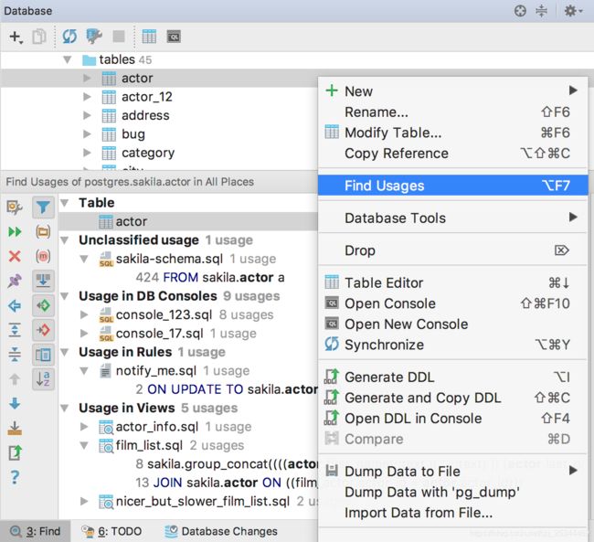Viewport: 594px width, 542px height.
Task: Click the stop square icon in toolbar
Action: pyautogui.click(x=119, y=37)
